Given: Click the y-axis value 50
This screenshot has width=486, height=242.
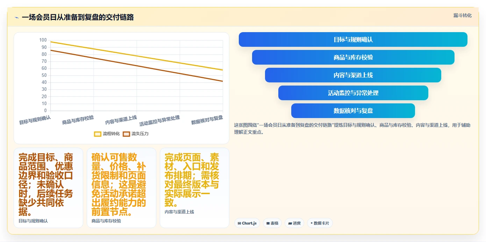Looking at the screenshot, I should pos(44,75).
